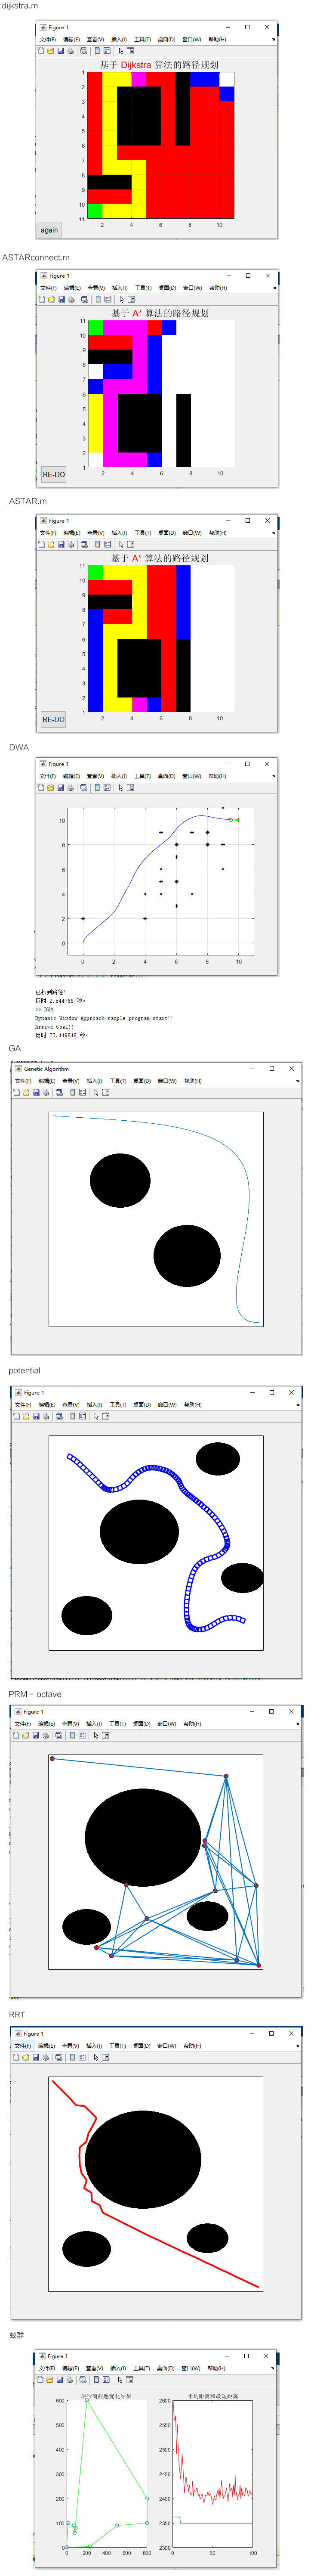This screenshot has width=314, height=2576.
Task: Open Property Inspector in Dijkstra figure toolbar
Action: (x=130, y=50)
